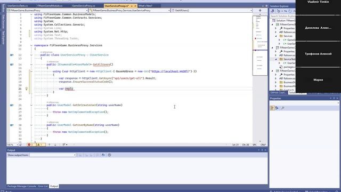Switch to the GameServiceProxy.cs tab
The width and height of the screenshot is (341, 192).
(x=84, y=6)
